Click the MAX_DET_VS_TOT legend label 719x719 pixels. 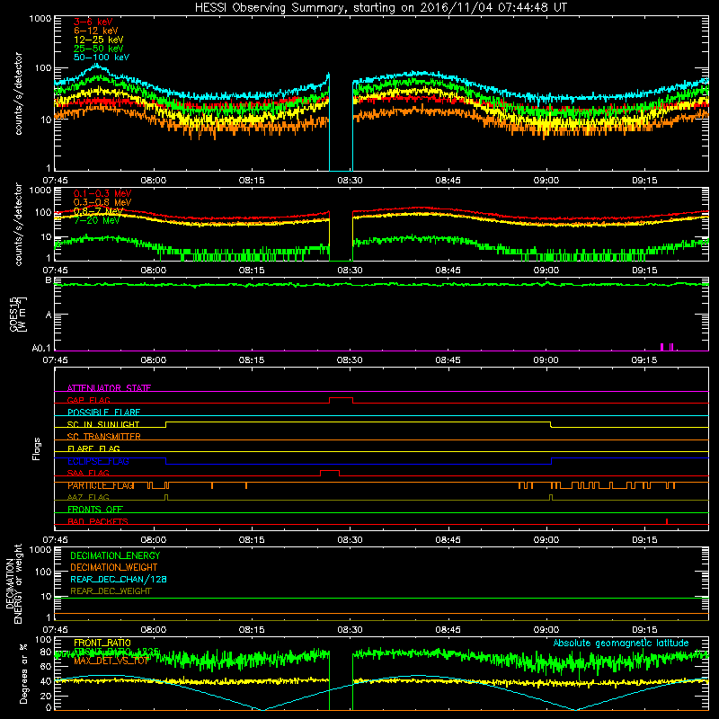pos(111,661)
